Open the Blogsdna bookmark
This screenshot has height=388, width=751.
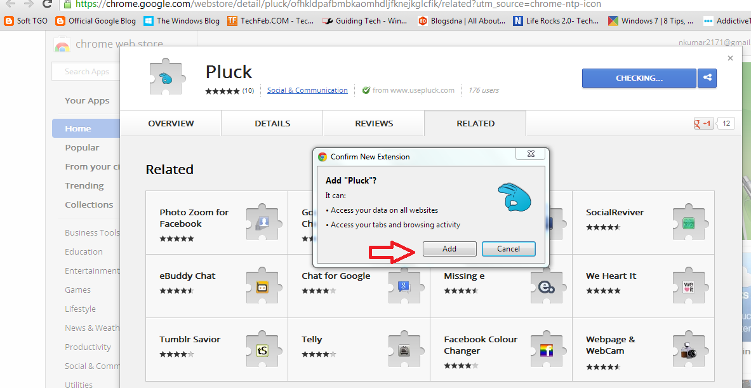(x=462, y=20)
